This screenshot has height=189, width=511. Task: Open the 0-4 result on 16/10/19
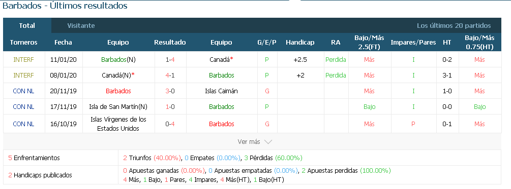click(170, 124)
